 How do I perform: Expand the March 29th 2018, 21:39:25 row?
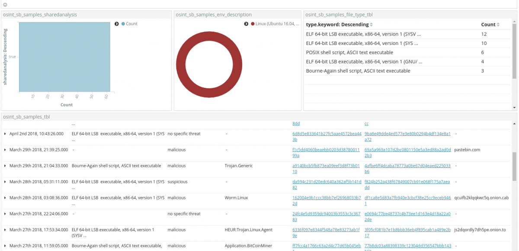tap(5, 150)
